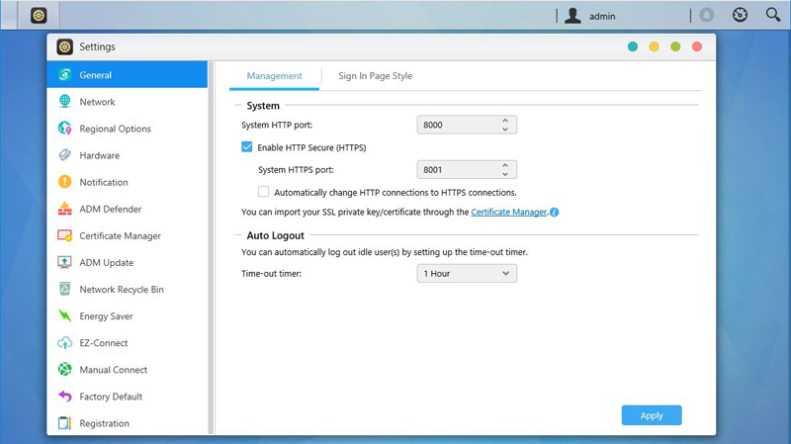This screenshot has height=444, width=791.
Task: Select EZ-Connect in the sidebar
Action: pyautogui.click(x=128, y=342)
